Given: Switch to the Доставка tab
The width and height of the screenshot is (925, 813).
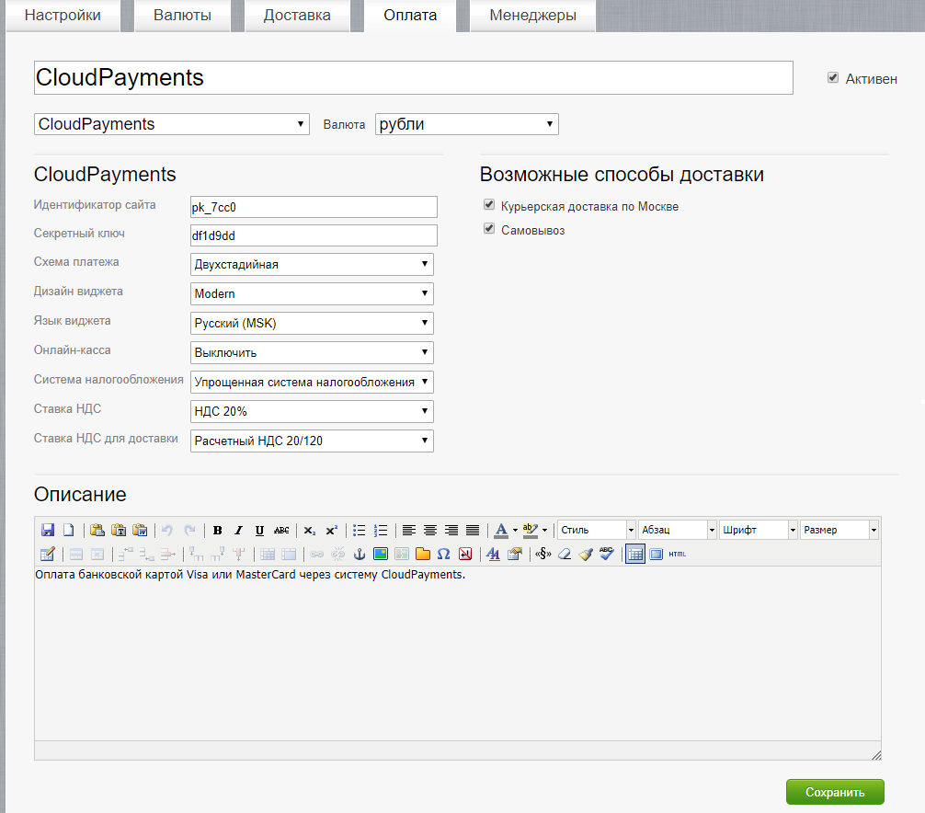Looking at the screenshot, I should click(297, 16).
